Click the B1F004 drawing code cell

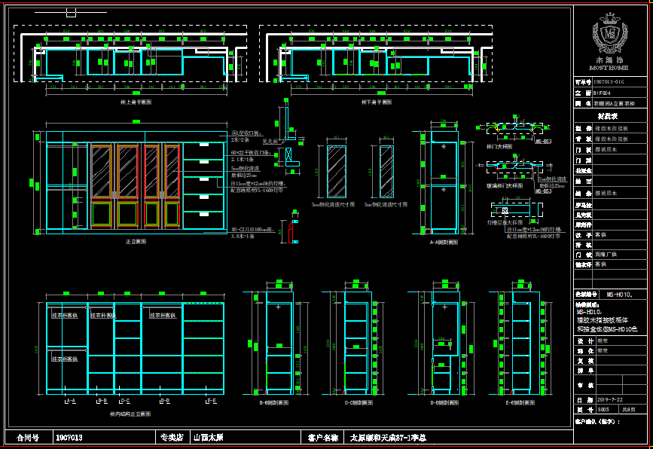coord(603,92)
